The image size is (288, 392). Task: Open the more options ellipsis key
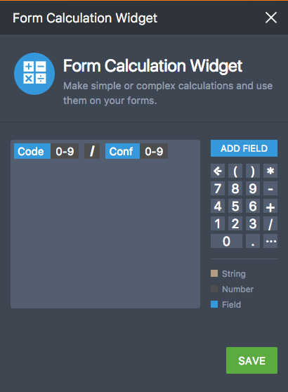270,241
